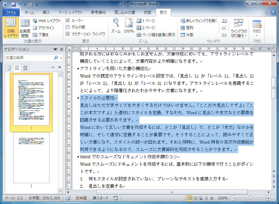Jump to previous item in navigation pane

click(x=53, y=67)
